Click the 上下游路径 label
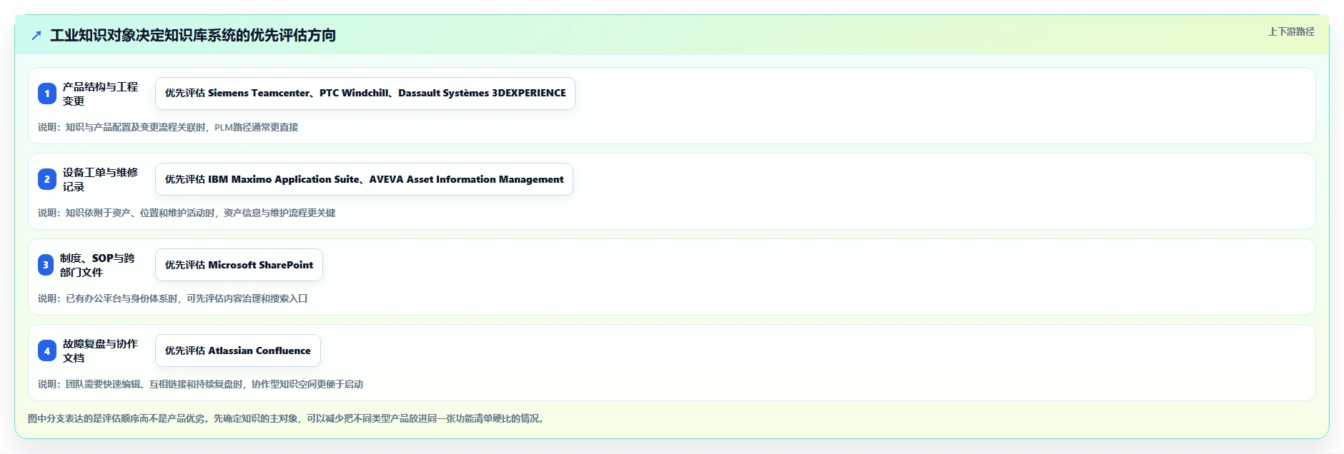This screenshot has height=454, width=1344. [x=1291, y=31]
